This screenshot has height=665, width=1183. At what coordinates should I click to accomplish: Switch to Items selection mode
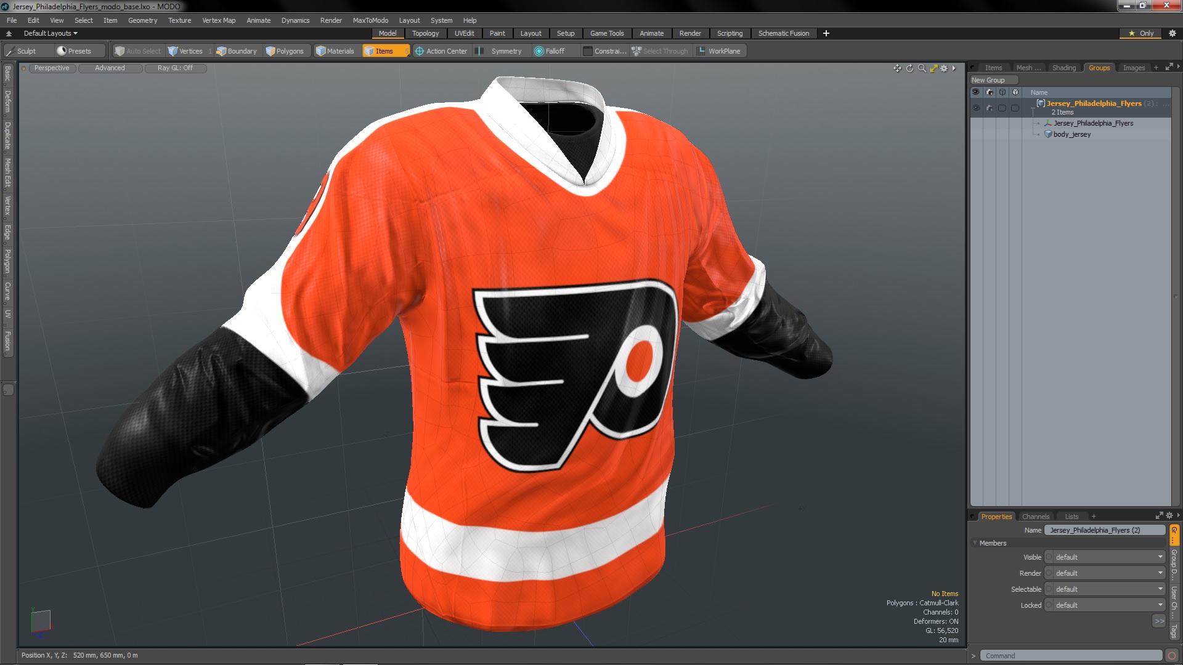[385, 51]
